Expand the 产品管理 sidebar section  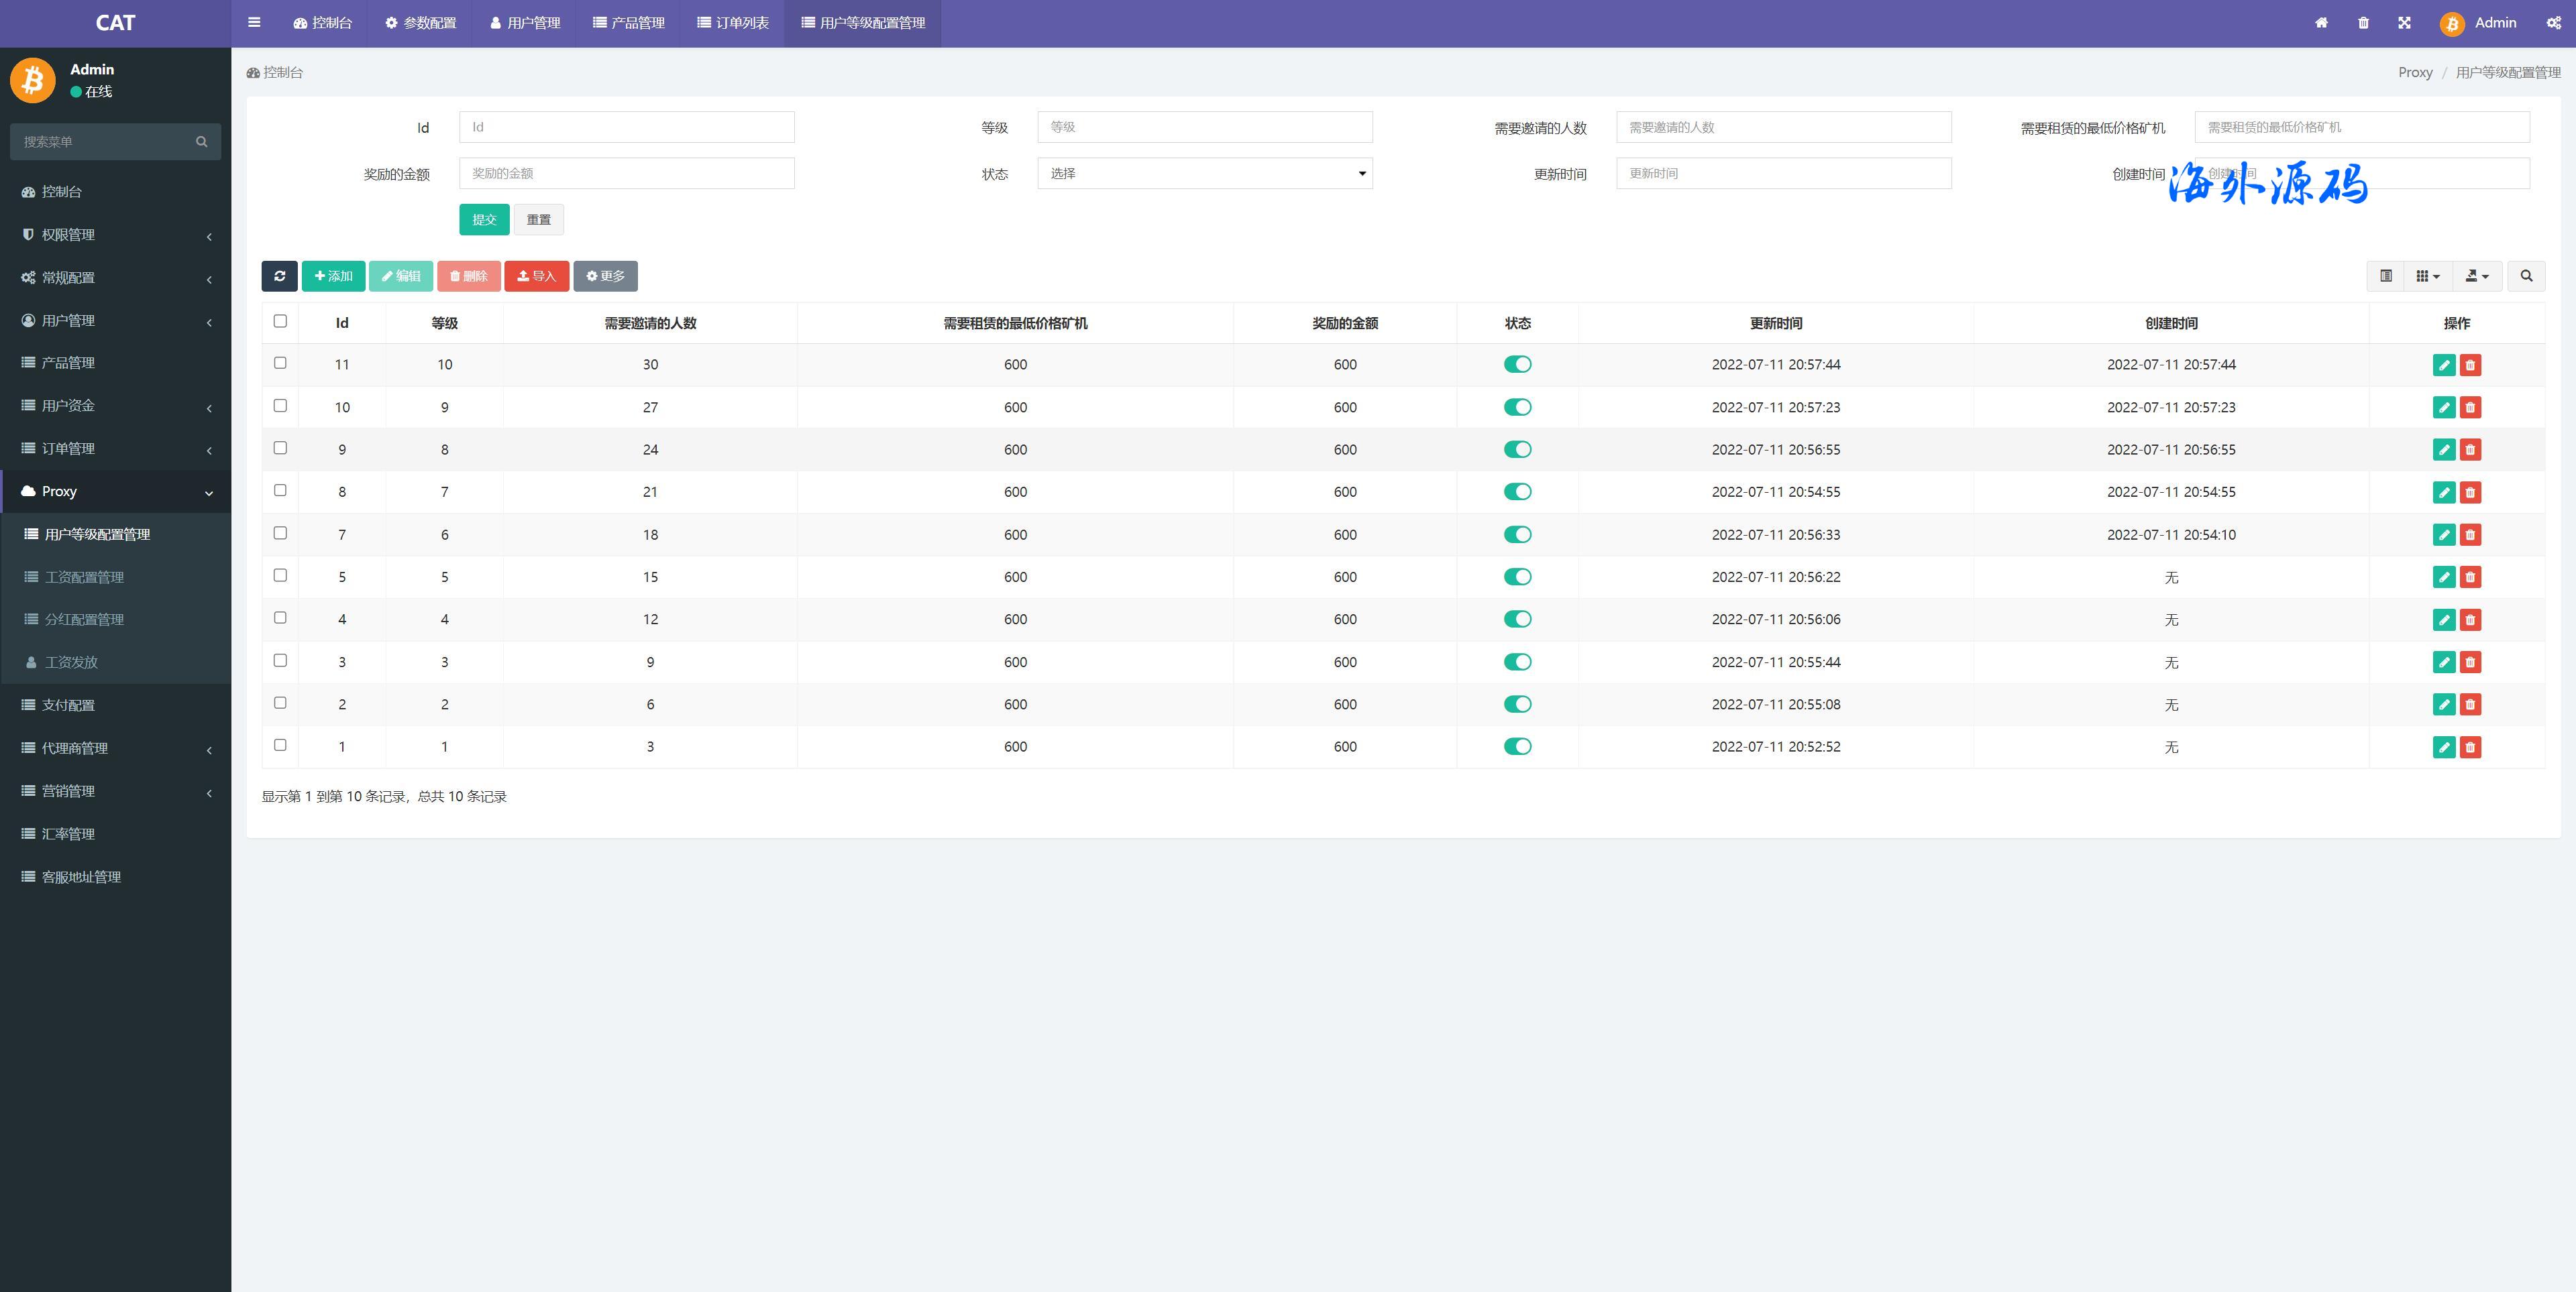tap(115, 361)
